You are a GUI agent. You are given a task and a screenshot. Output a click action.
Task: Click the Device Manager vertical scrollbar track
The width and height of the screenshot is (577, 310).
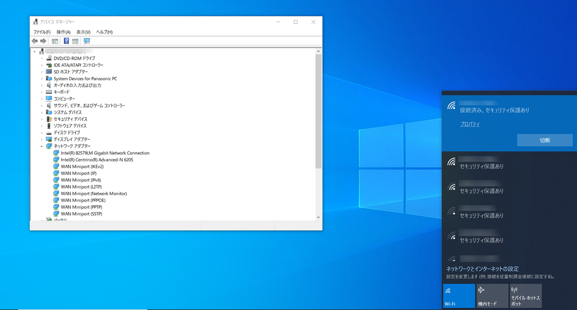(318, 192)
